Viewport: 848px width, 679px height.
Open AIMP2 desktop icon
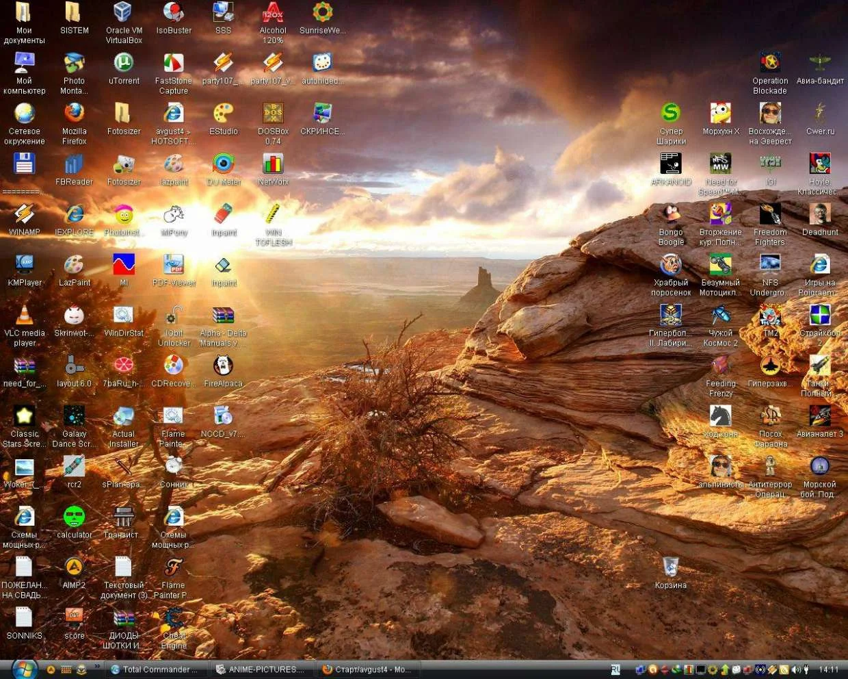74,572
